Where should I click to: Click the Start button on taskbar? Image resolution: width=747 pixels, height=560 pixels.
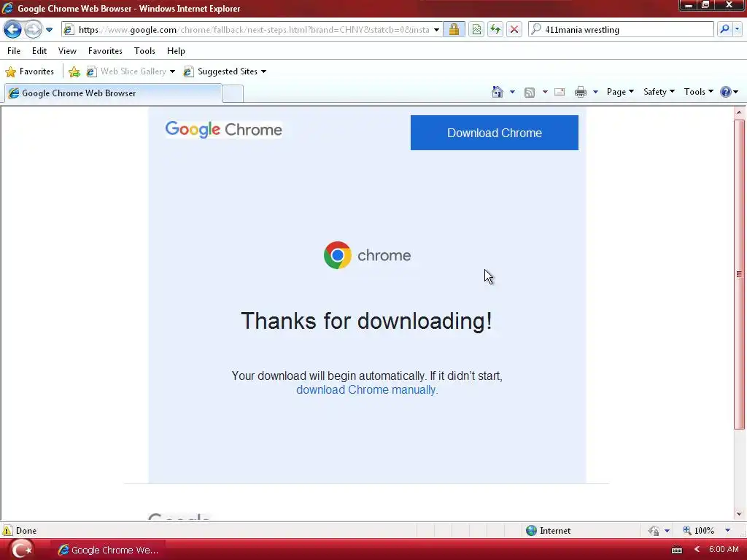tap(22, 550)
